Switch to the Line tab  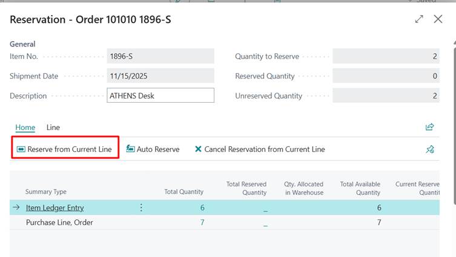click(53, 128)
